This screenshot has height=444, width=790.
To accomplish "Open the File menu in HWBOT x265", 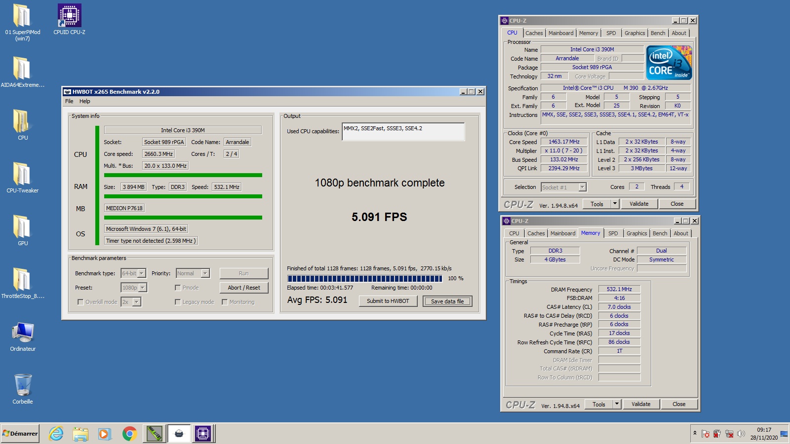I will tap(69, 101).
